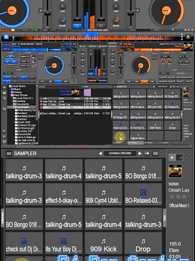Toggle the grey headphone cue button in the magnified top mixer

101,26
